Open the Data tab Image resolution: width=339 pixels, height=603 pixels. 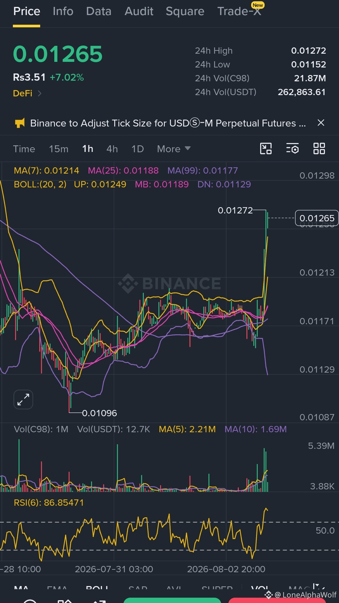(x=99, y=11)
